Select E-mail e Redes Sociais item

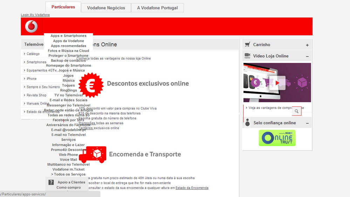(69, 100)
